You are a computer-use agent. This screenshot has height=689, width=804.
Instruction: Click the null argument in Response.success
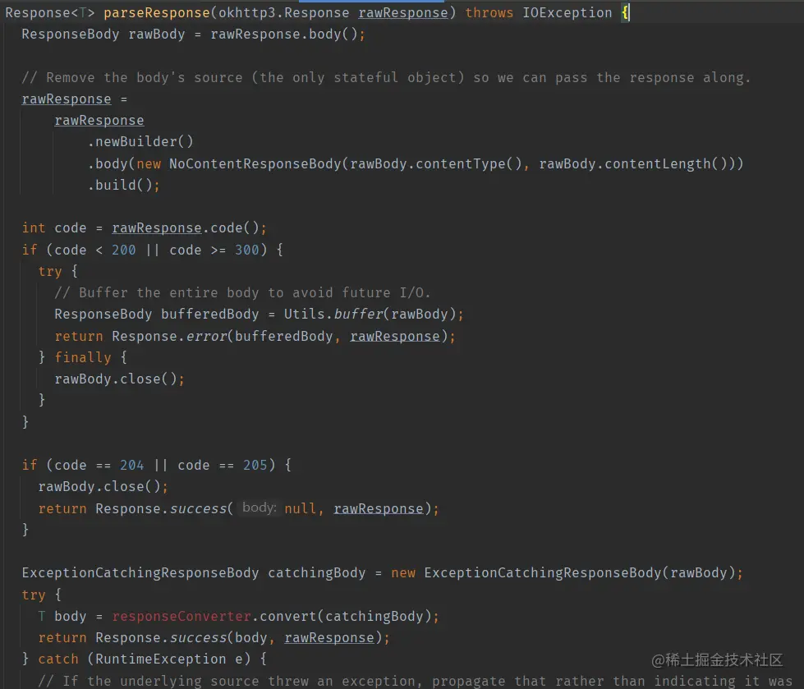click(x=300, y=508)
